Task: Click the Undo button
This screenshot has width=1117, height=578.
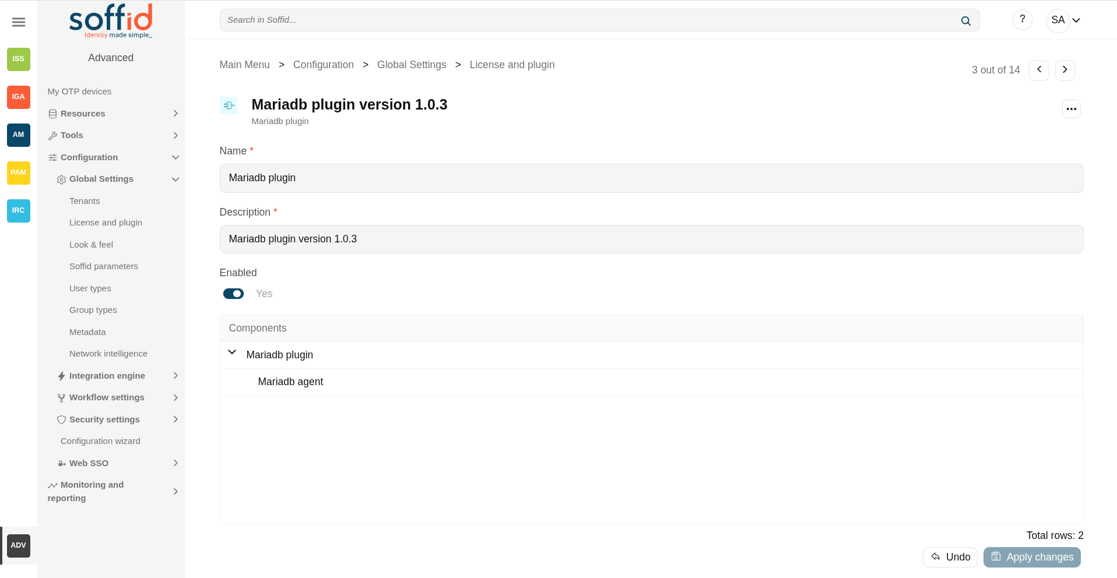Action: [x=950, y=557]
